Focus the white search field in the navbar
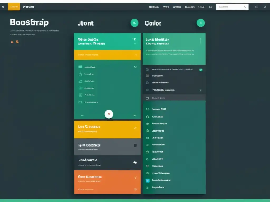 click(x=232, y=7)
